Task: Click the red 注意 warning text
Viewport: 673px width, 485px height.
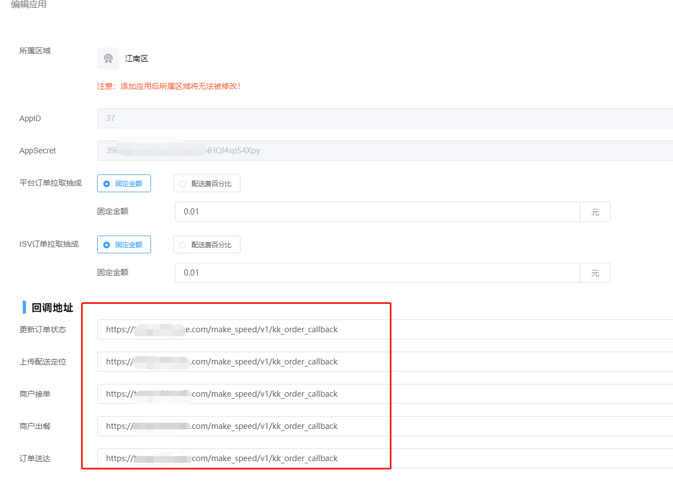Action: pyautogui.click(x=169, y=86)
